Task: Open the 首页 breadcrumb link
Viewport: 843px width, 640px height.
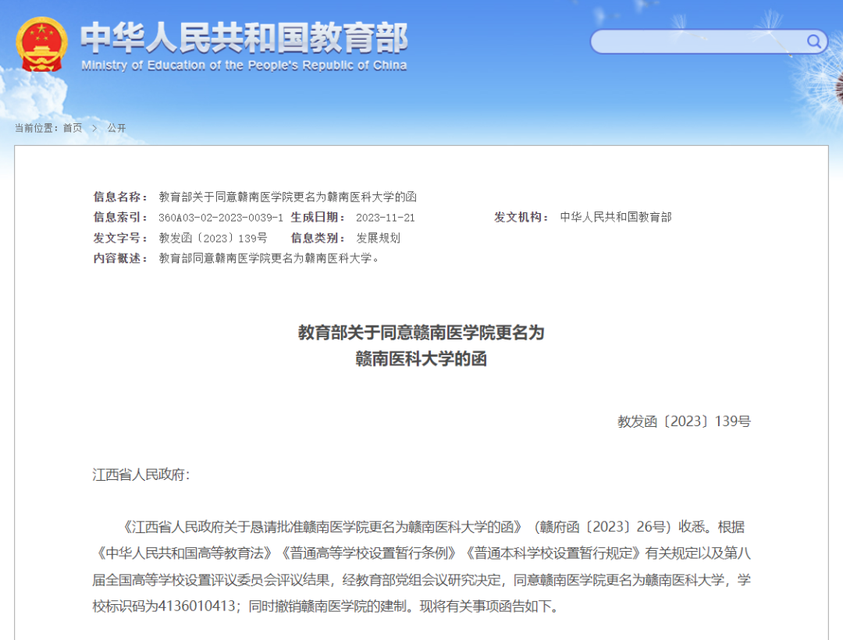Action: tap(73, 128)
